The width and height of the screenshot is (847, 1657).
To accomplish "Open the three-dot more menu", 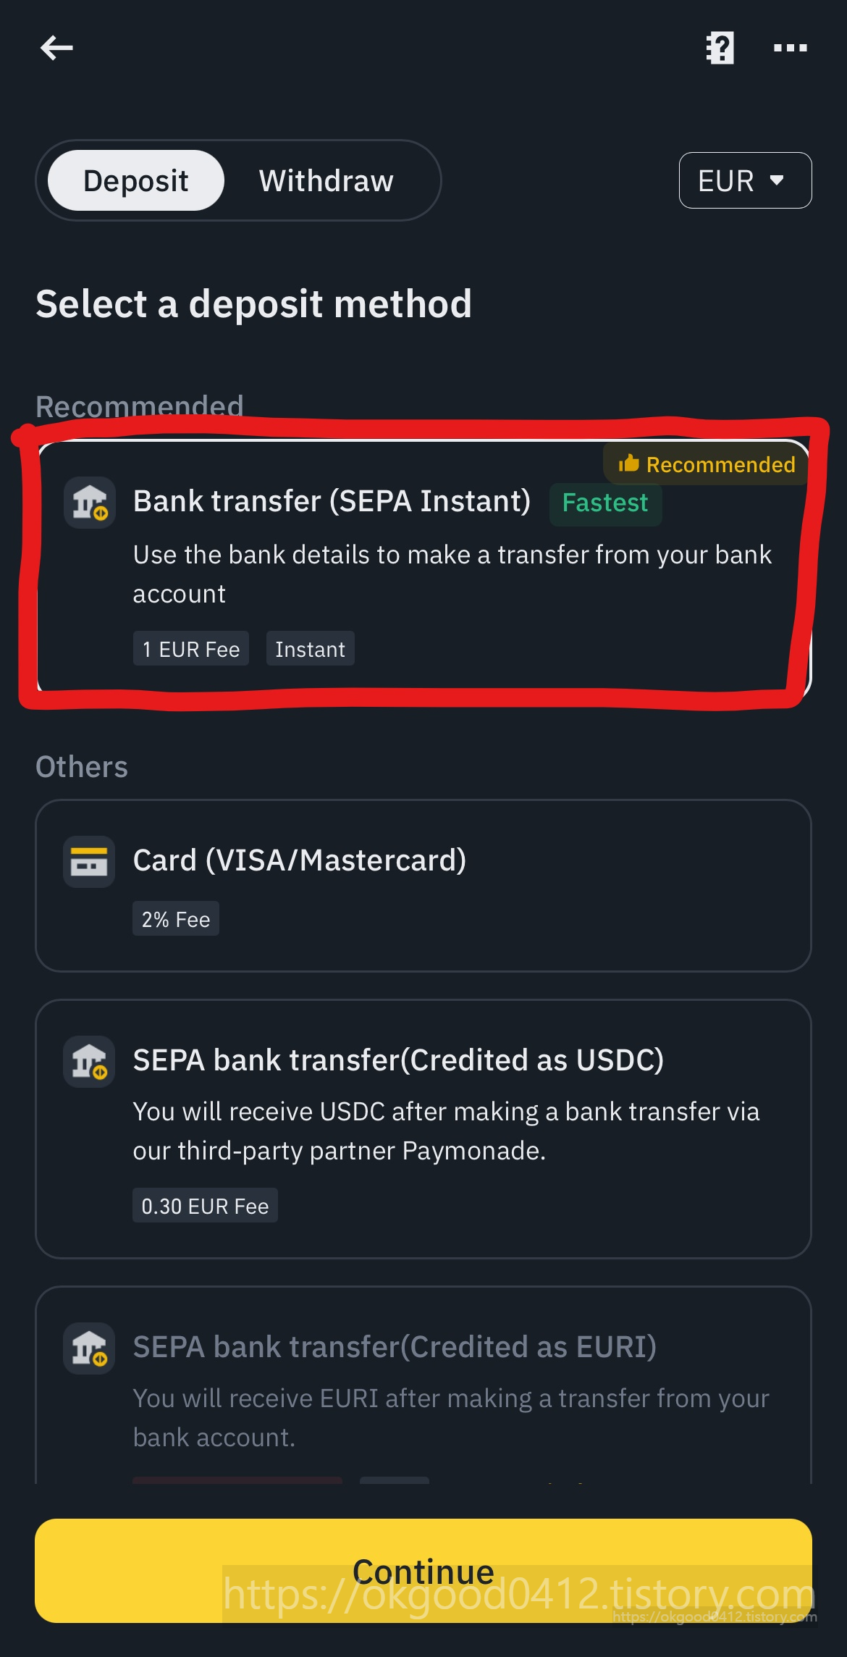I will [x=790, y=48].
